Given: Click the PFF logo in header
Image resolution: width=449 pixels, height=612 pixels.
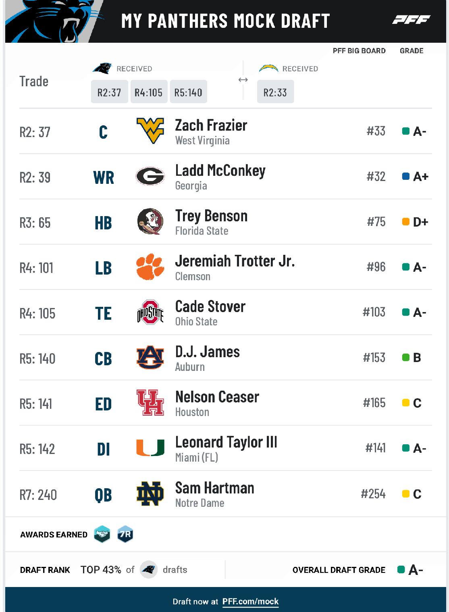Looking at the screenshot, I should 411,19.
